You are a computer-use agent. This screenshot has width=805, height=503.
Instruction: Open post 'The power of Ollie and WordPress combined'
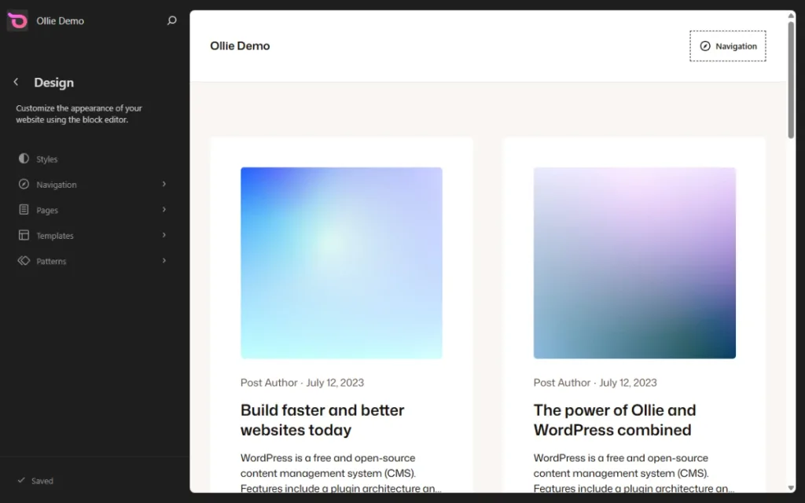click(x=615, y=420)
